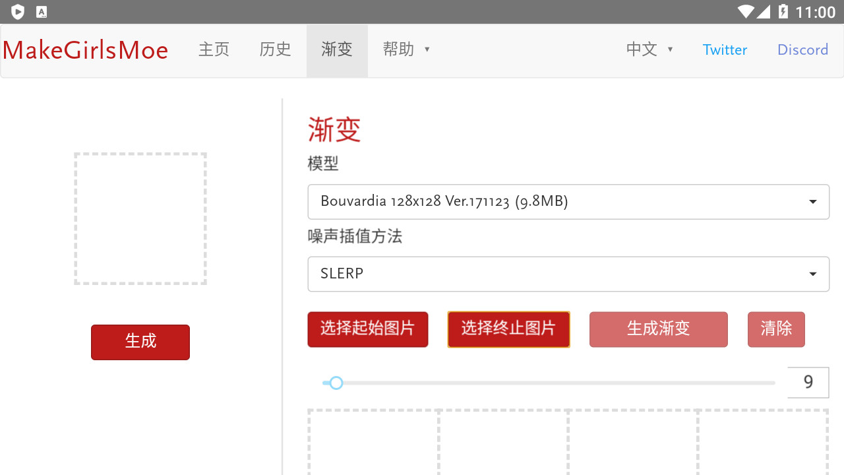This screenshot has height=475, width=844.
Task: Open the 中文 language dropdown
Action: click(649, 50)
